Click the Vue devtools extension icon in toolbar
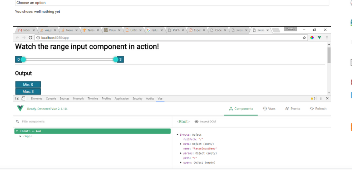 pos(319,38)
